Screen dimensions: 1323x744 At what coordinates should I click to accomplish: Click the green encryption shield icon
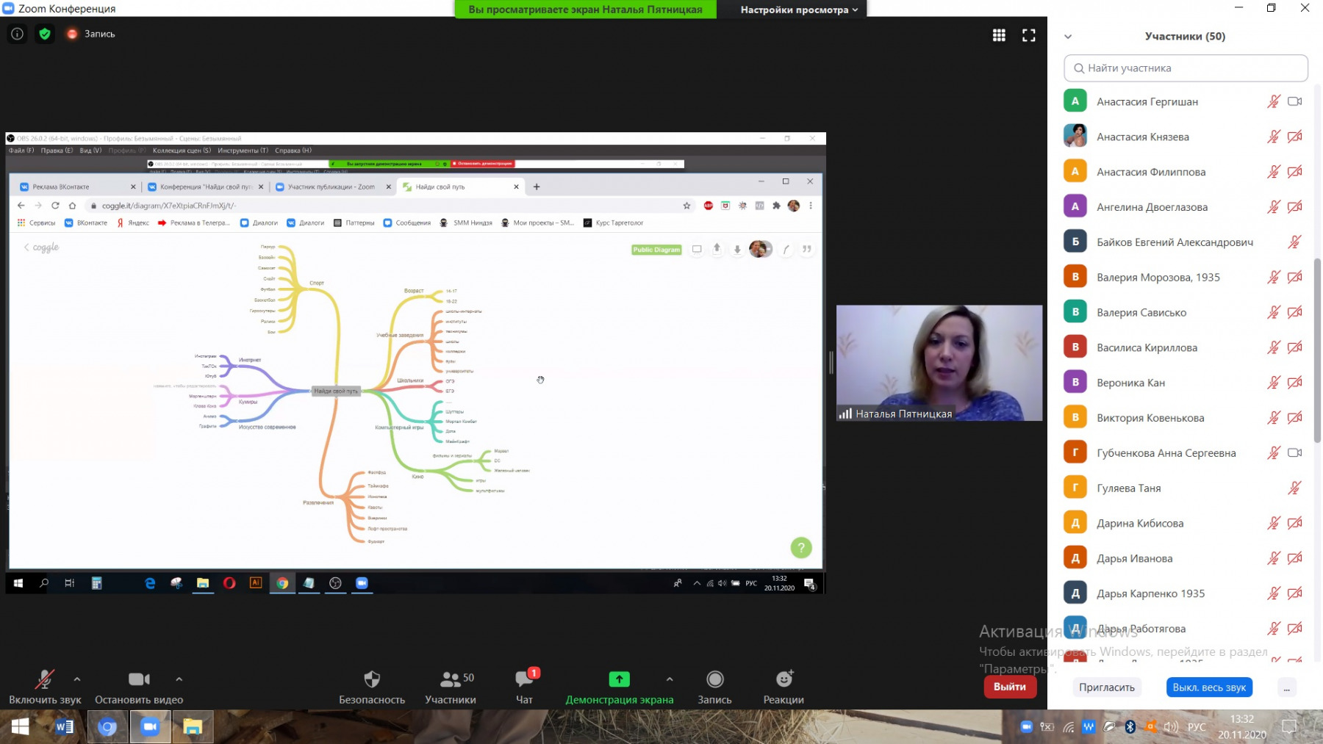click(x=45, y=34)
